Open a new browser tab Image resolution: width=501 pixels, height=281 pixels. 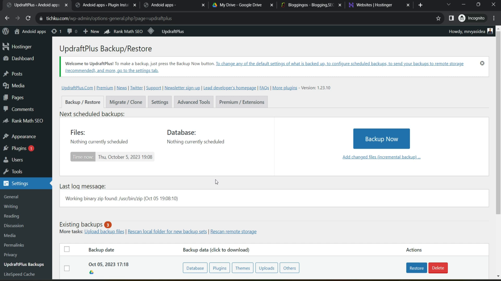click(420, 5)
